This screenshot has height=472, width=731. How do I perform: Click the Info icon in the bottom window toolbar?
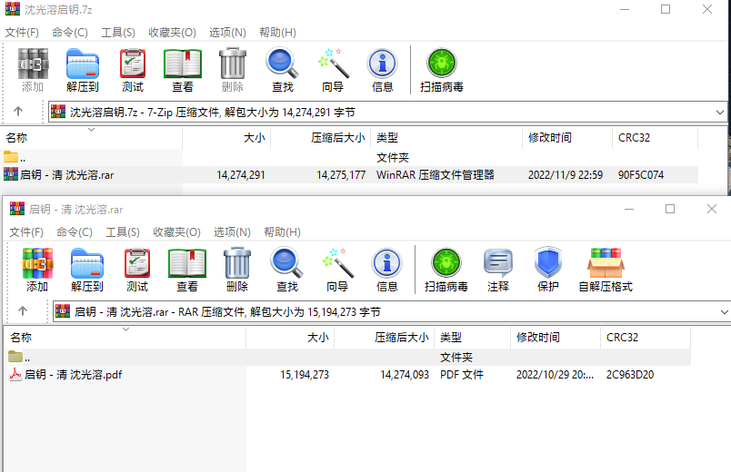387,270
